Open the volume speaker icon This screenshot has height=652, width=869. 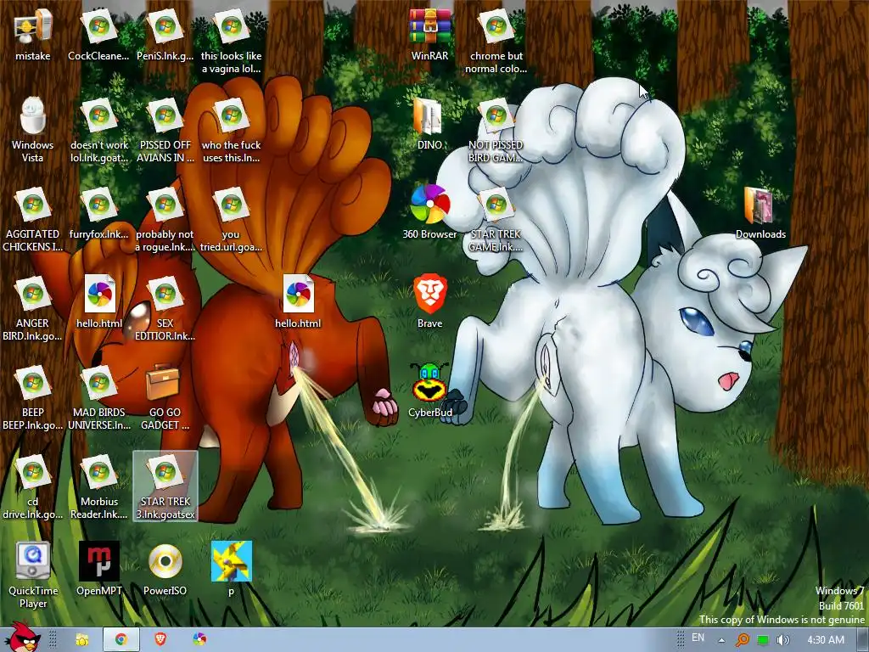pos(783,640)
